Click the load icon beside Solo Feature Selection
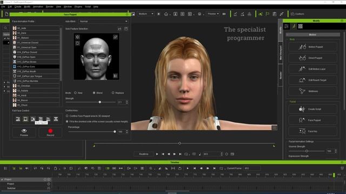The height and width of the screenshot is (194, 346). click(119, 29)
